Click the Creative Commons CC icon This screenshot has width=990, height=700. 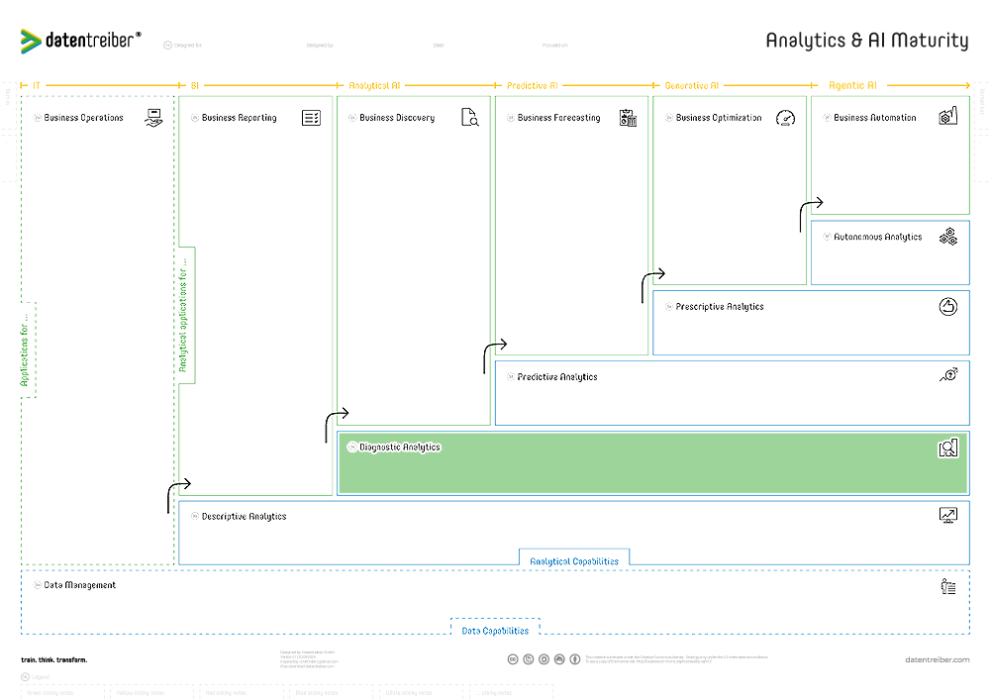513,659
